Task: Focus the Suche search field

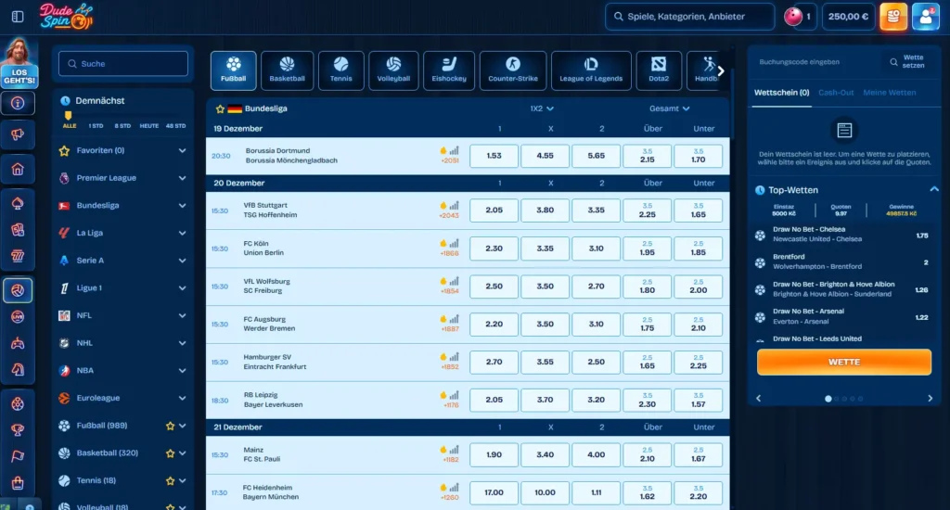Action: pos(123,64)
